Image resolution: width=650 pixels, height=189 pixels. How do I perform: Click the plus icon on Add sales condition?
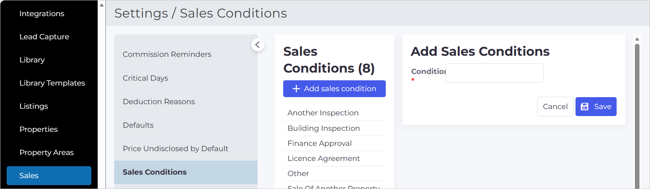(x=296, y=89)
